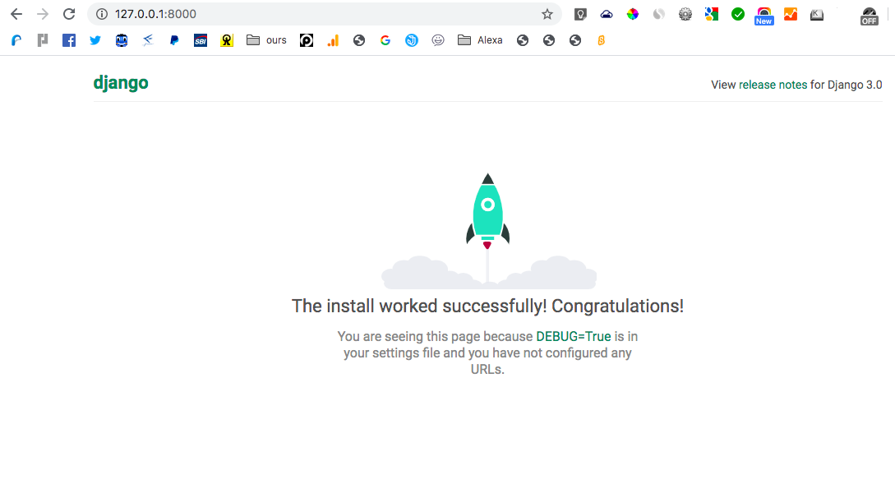
Task: Open globe bookmark between Analytics and Google
Action: (x=359, y=40)
